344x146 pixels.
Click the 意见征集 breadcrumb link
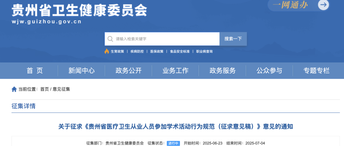[x=61, y=89]
